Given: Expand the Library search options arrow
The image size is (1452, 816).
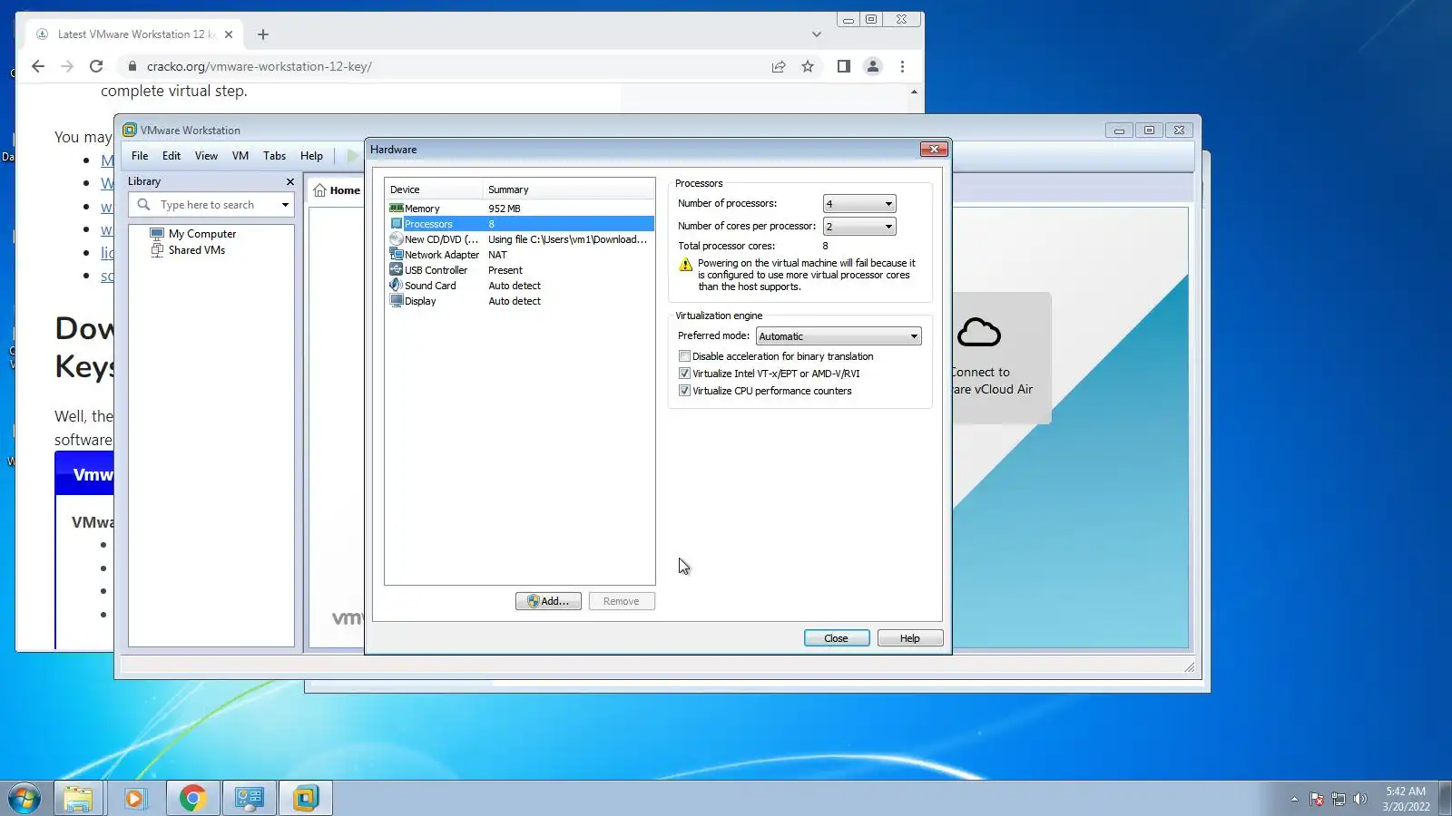Looking at the screenshot, I should 285,205.
